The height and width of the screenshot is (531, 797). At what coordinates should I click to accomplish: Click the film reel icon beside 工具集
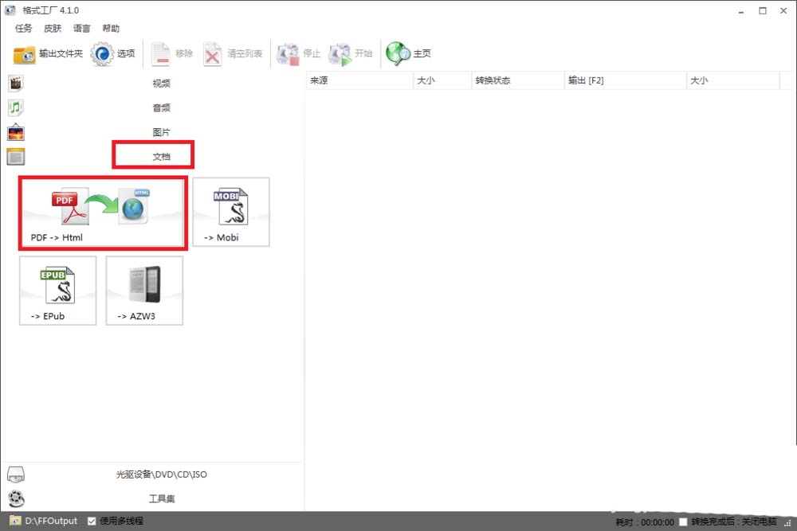(x=16, y=499)
